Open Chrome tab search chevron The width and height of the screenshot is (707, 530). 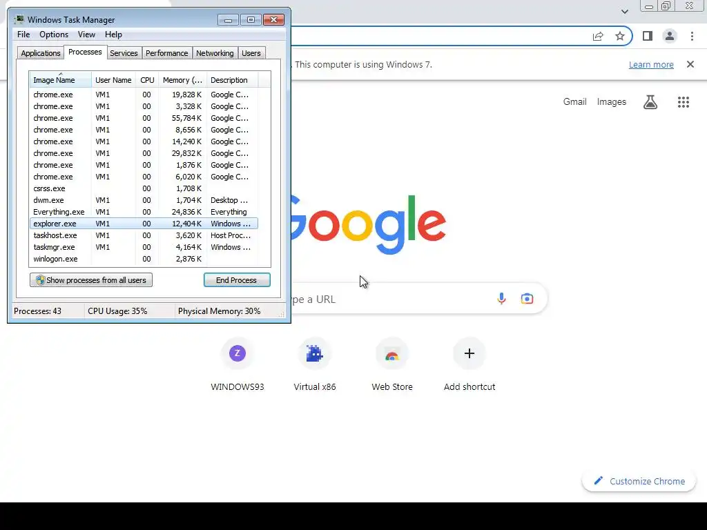pos(624,11)
